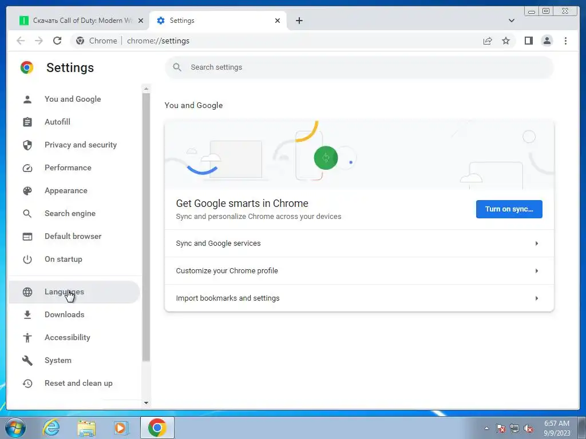Reload the page with the refresh icon
Screen dimensions: 586x439
point(57,41)
